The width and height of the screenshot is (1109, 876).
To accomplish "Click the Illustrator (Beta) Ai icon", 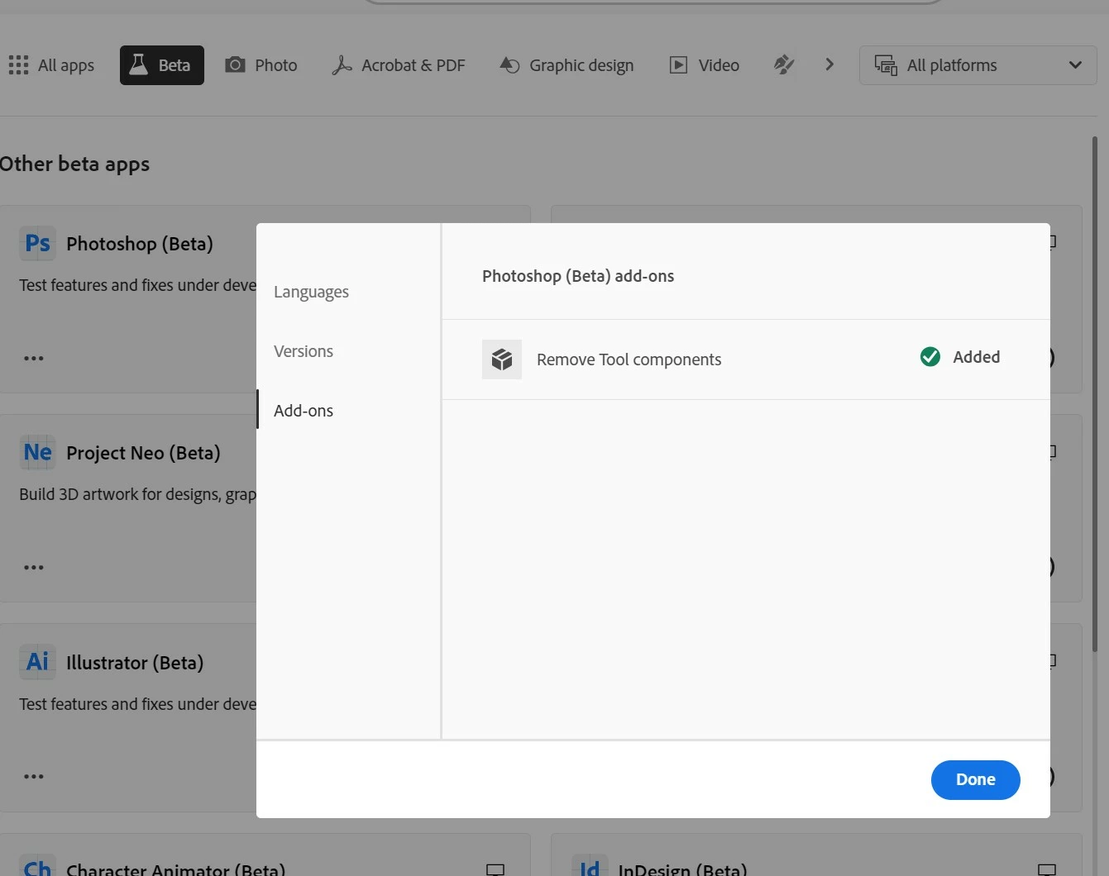I will click(x=38, y=662).
